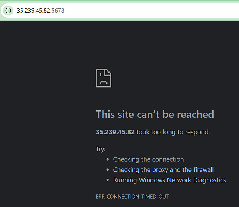Open 'Checking the proxy and the firewall' link

pos(163,170)
